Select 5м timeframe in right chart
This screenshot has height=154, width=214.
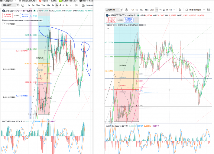pyautogui.click(x=137, y=10)
